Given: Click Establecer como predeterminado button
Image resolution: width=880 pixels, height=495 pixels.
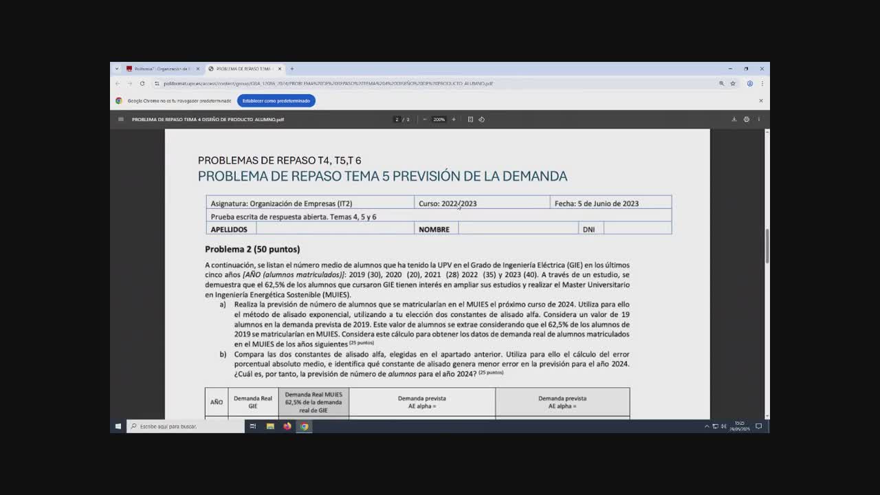Looking at the screenshot, I should pyautogui.click(x=276, y=101).
